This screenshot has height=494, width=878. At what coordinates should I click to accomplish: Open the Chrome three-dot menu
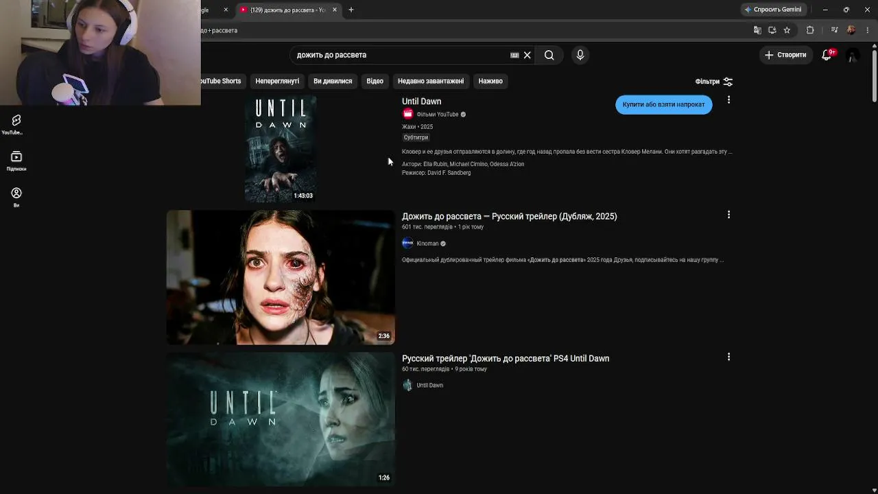[x=868, y=30]
